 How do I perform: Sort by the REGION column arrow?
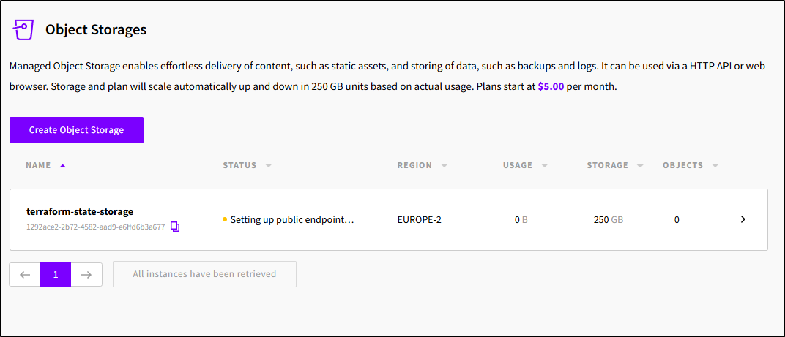[x=444, y=166]
